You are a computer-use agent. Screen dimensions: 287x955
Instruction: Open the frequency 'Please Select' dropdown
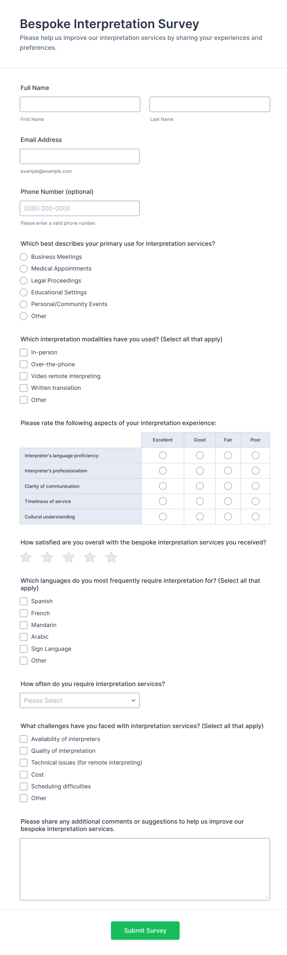pos(80,700)
